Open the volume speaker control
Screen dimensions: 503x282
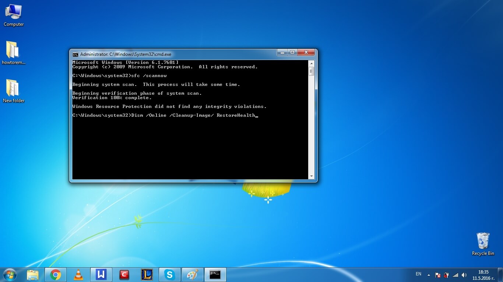(x=464, y=275)
